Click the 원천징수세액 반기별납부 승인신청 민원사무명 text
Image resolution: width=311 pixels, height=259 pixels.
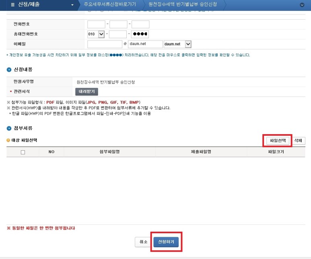click(x=106, y=82)
